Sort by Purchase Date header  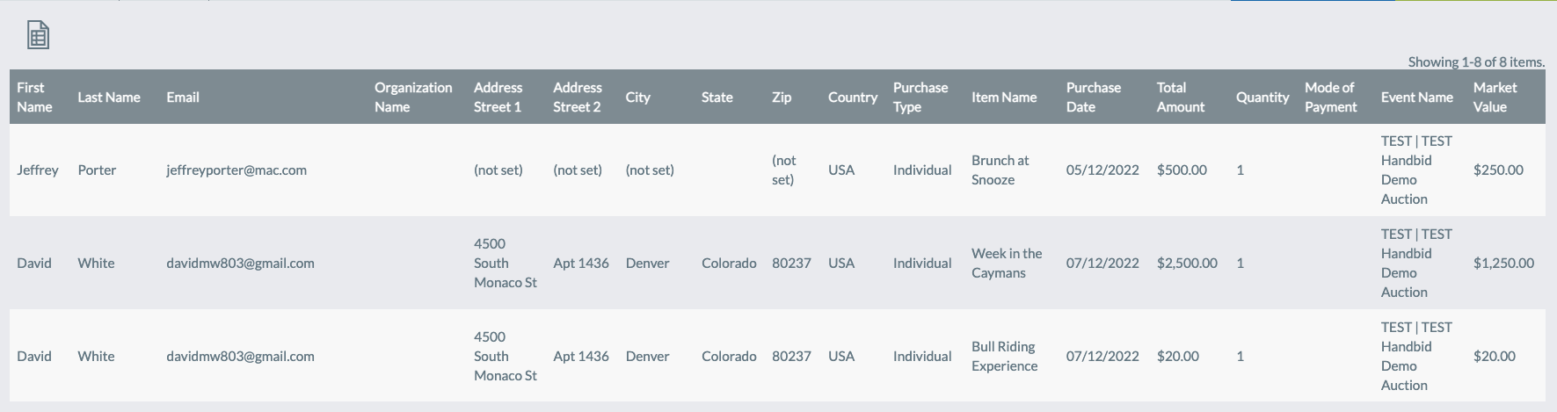coord(1094,97)
